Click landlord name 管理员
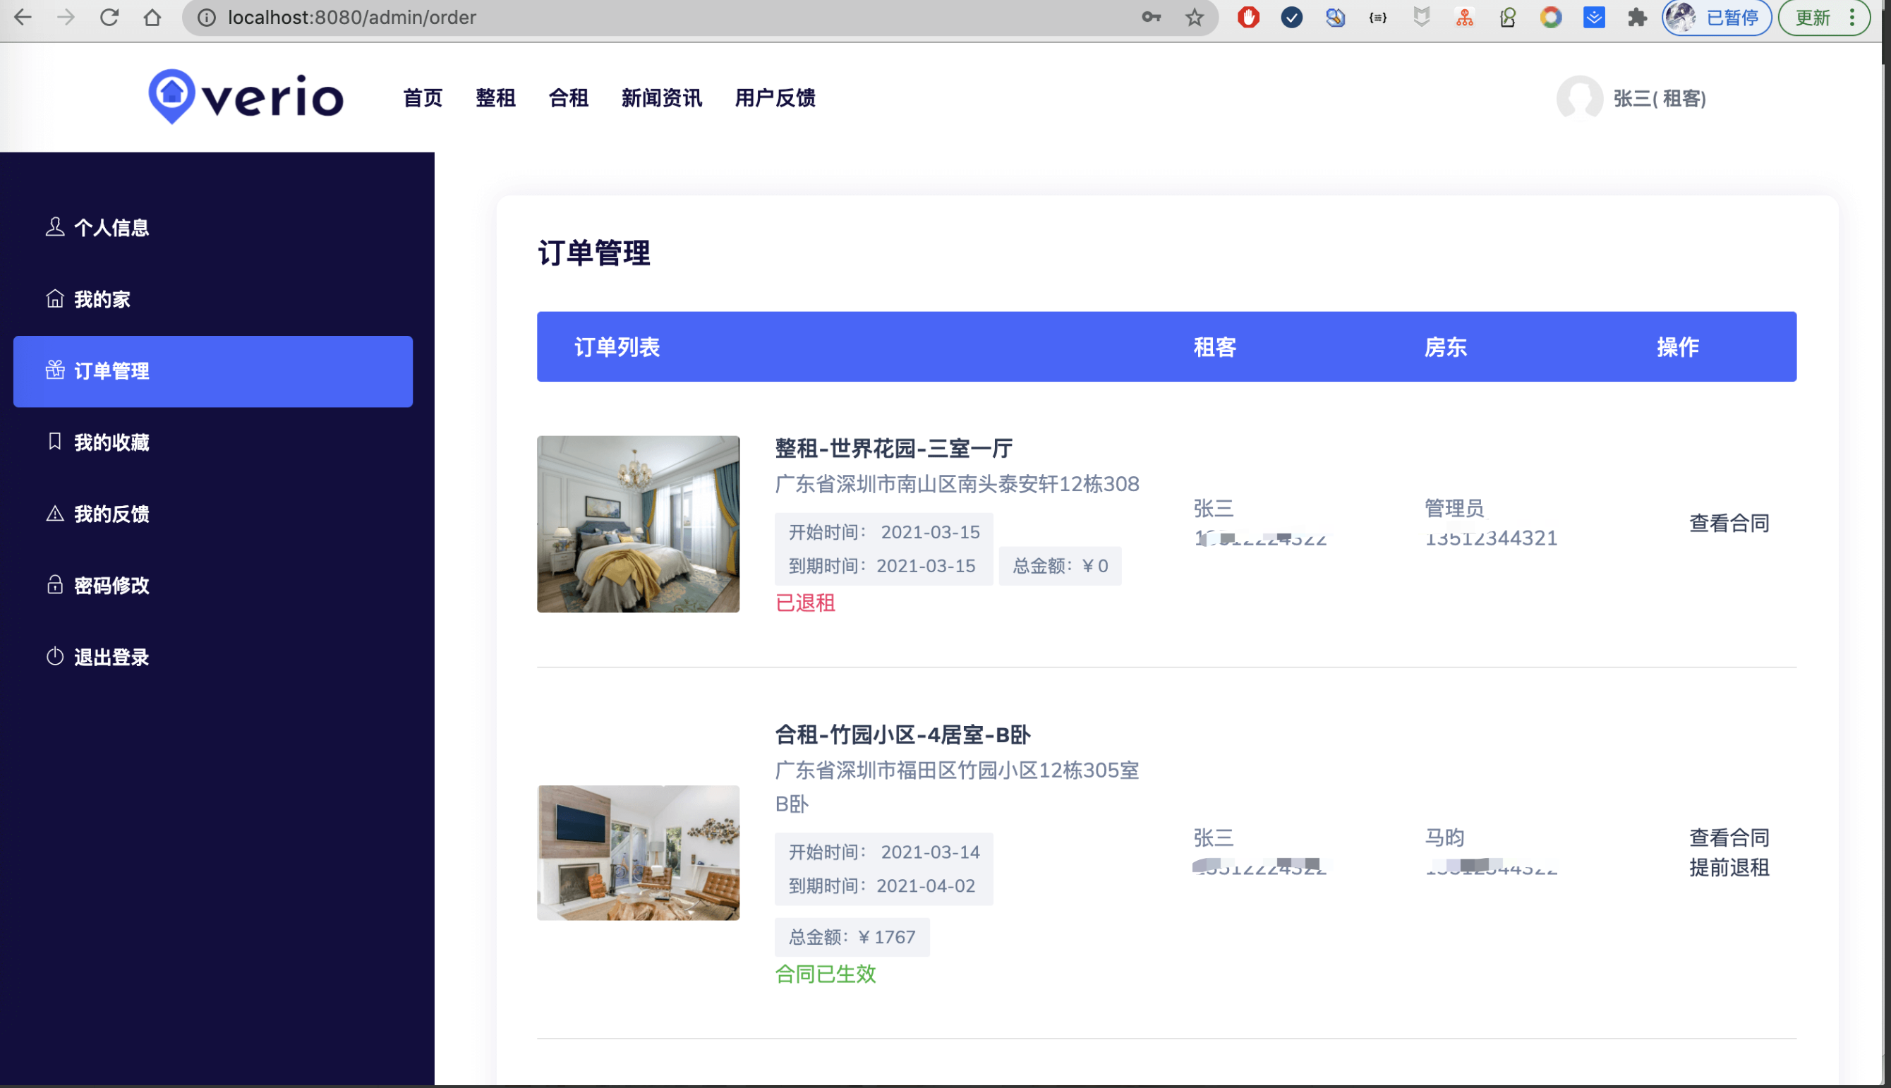Screen dimensions: 1891x1088 coord(1454,508)
